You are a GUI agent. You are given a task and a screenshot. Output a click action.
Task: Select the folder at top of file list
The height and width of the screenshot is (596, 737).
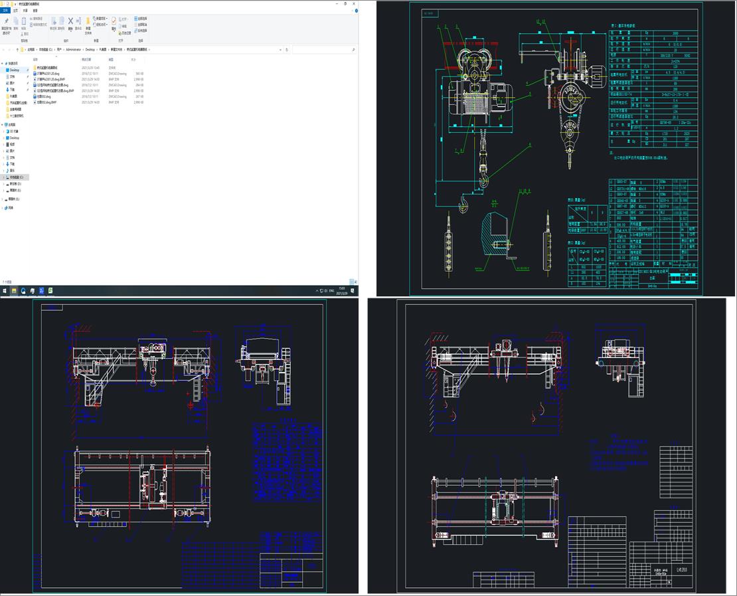45,68
